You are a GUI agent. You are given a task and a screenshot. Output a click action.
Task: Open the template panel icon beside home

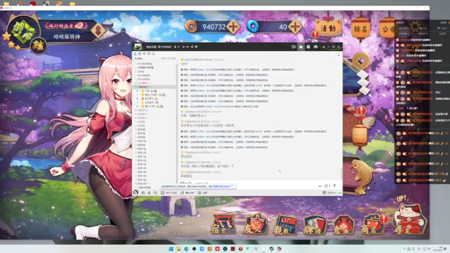308,47
